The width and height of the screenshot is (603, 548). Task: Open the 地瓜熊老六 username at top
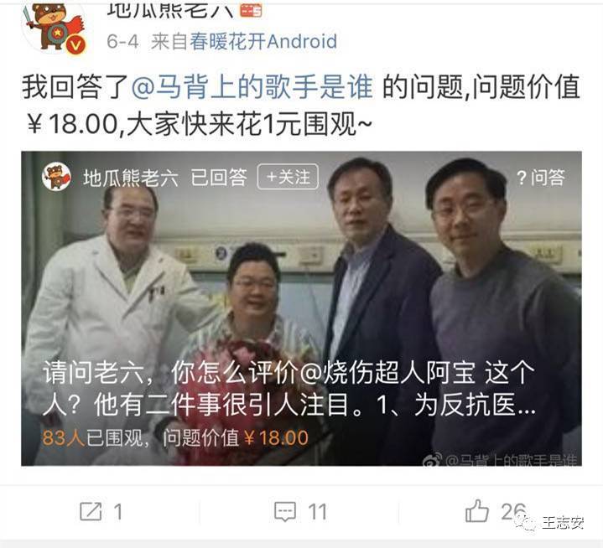170,9
